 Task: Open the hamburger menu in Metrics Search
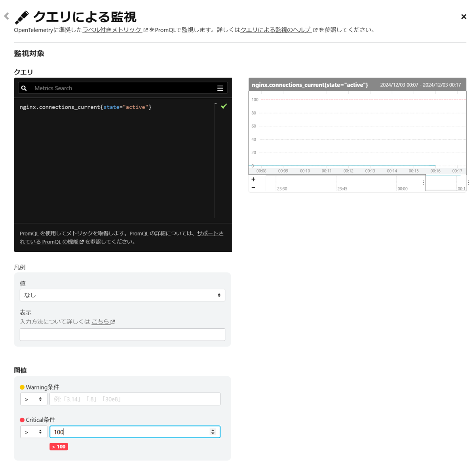[x=220, y=88]
